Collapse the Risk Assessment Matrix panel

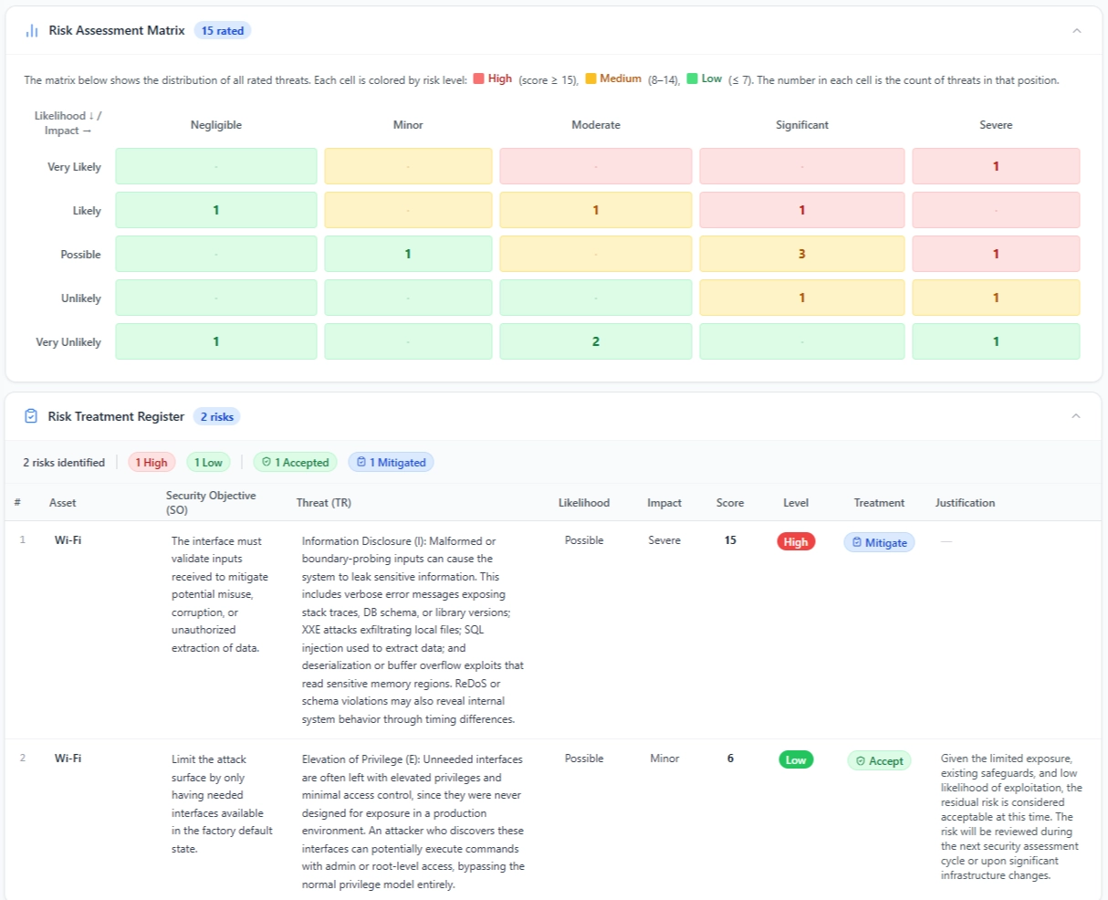(1077, 30)
